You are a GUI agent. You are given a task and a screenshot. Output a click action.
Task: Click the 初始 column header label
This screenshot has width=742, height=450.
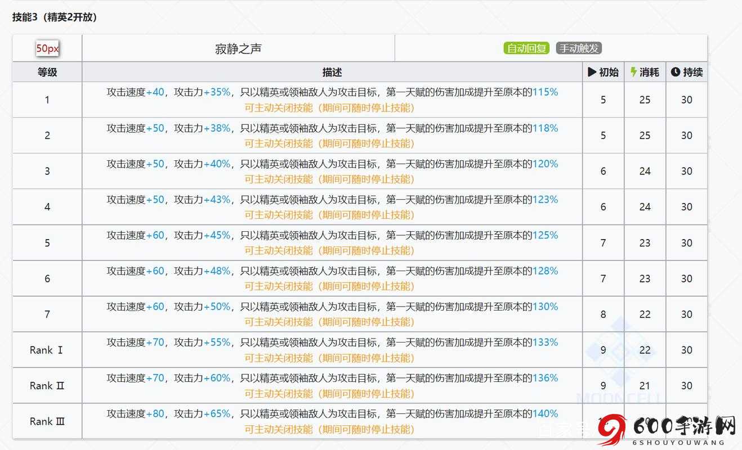609,72
